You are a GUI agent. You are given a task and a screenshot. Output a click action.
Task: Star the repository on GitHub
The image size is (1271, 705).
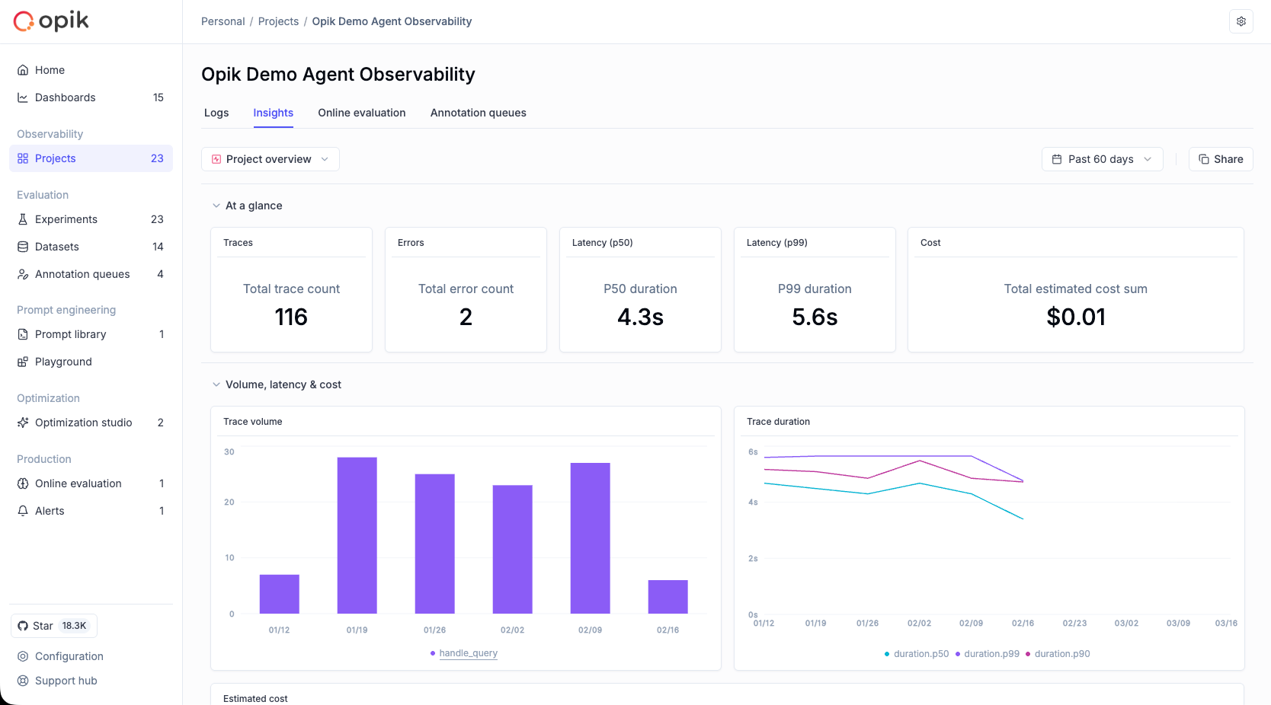click(x=53, y=625)
